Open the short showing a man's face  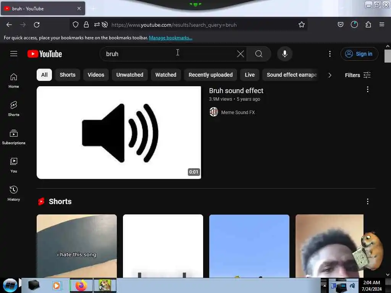pyautogui.click(x=330, y=246)
